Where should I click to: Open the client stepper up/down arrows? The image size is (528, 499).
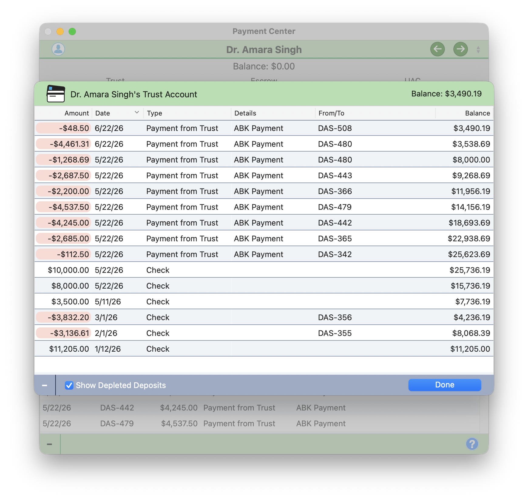[x=478, y=50]
